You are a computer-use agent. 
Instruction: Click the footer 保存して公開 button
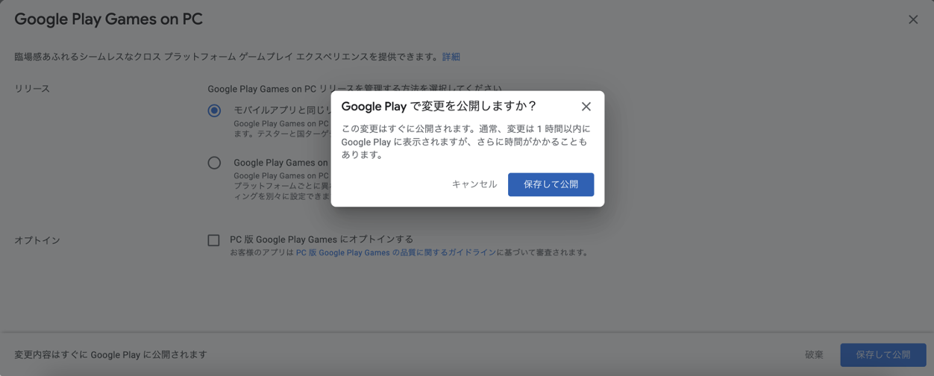tap(883, 355)
